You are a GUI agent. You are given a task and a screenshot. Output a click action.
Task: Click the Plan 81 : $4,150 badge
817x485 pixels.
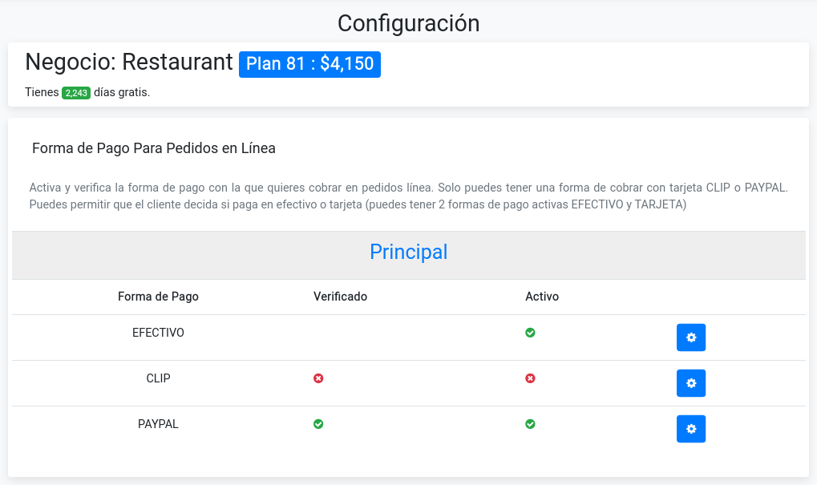pos(309,64)
